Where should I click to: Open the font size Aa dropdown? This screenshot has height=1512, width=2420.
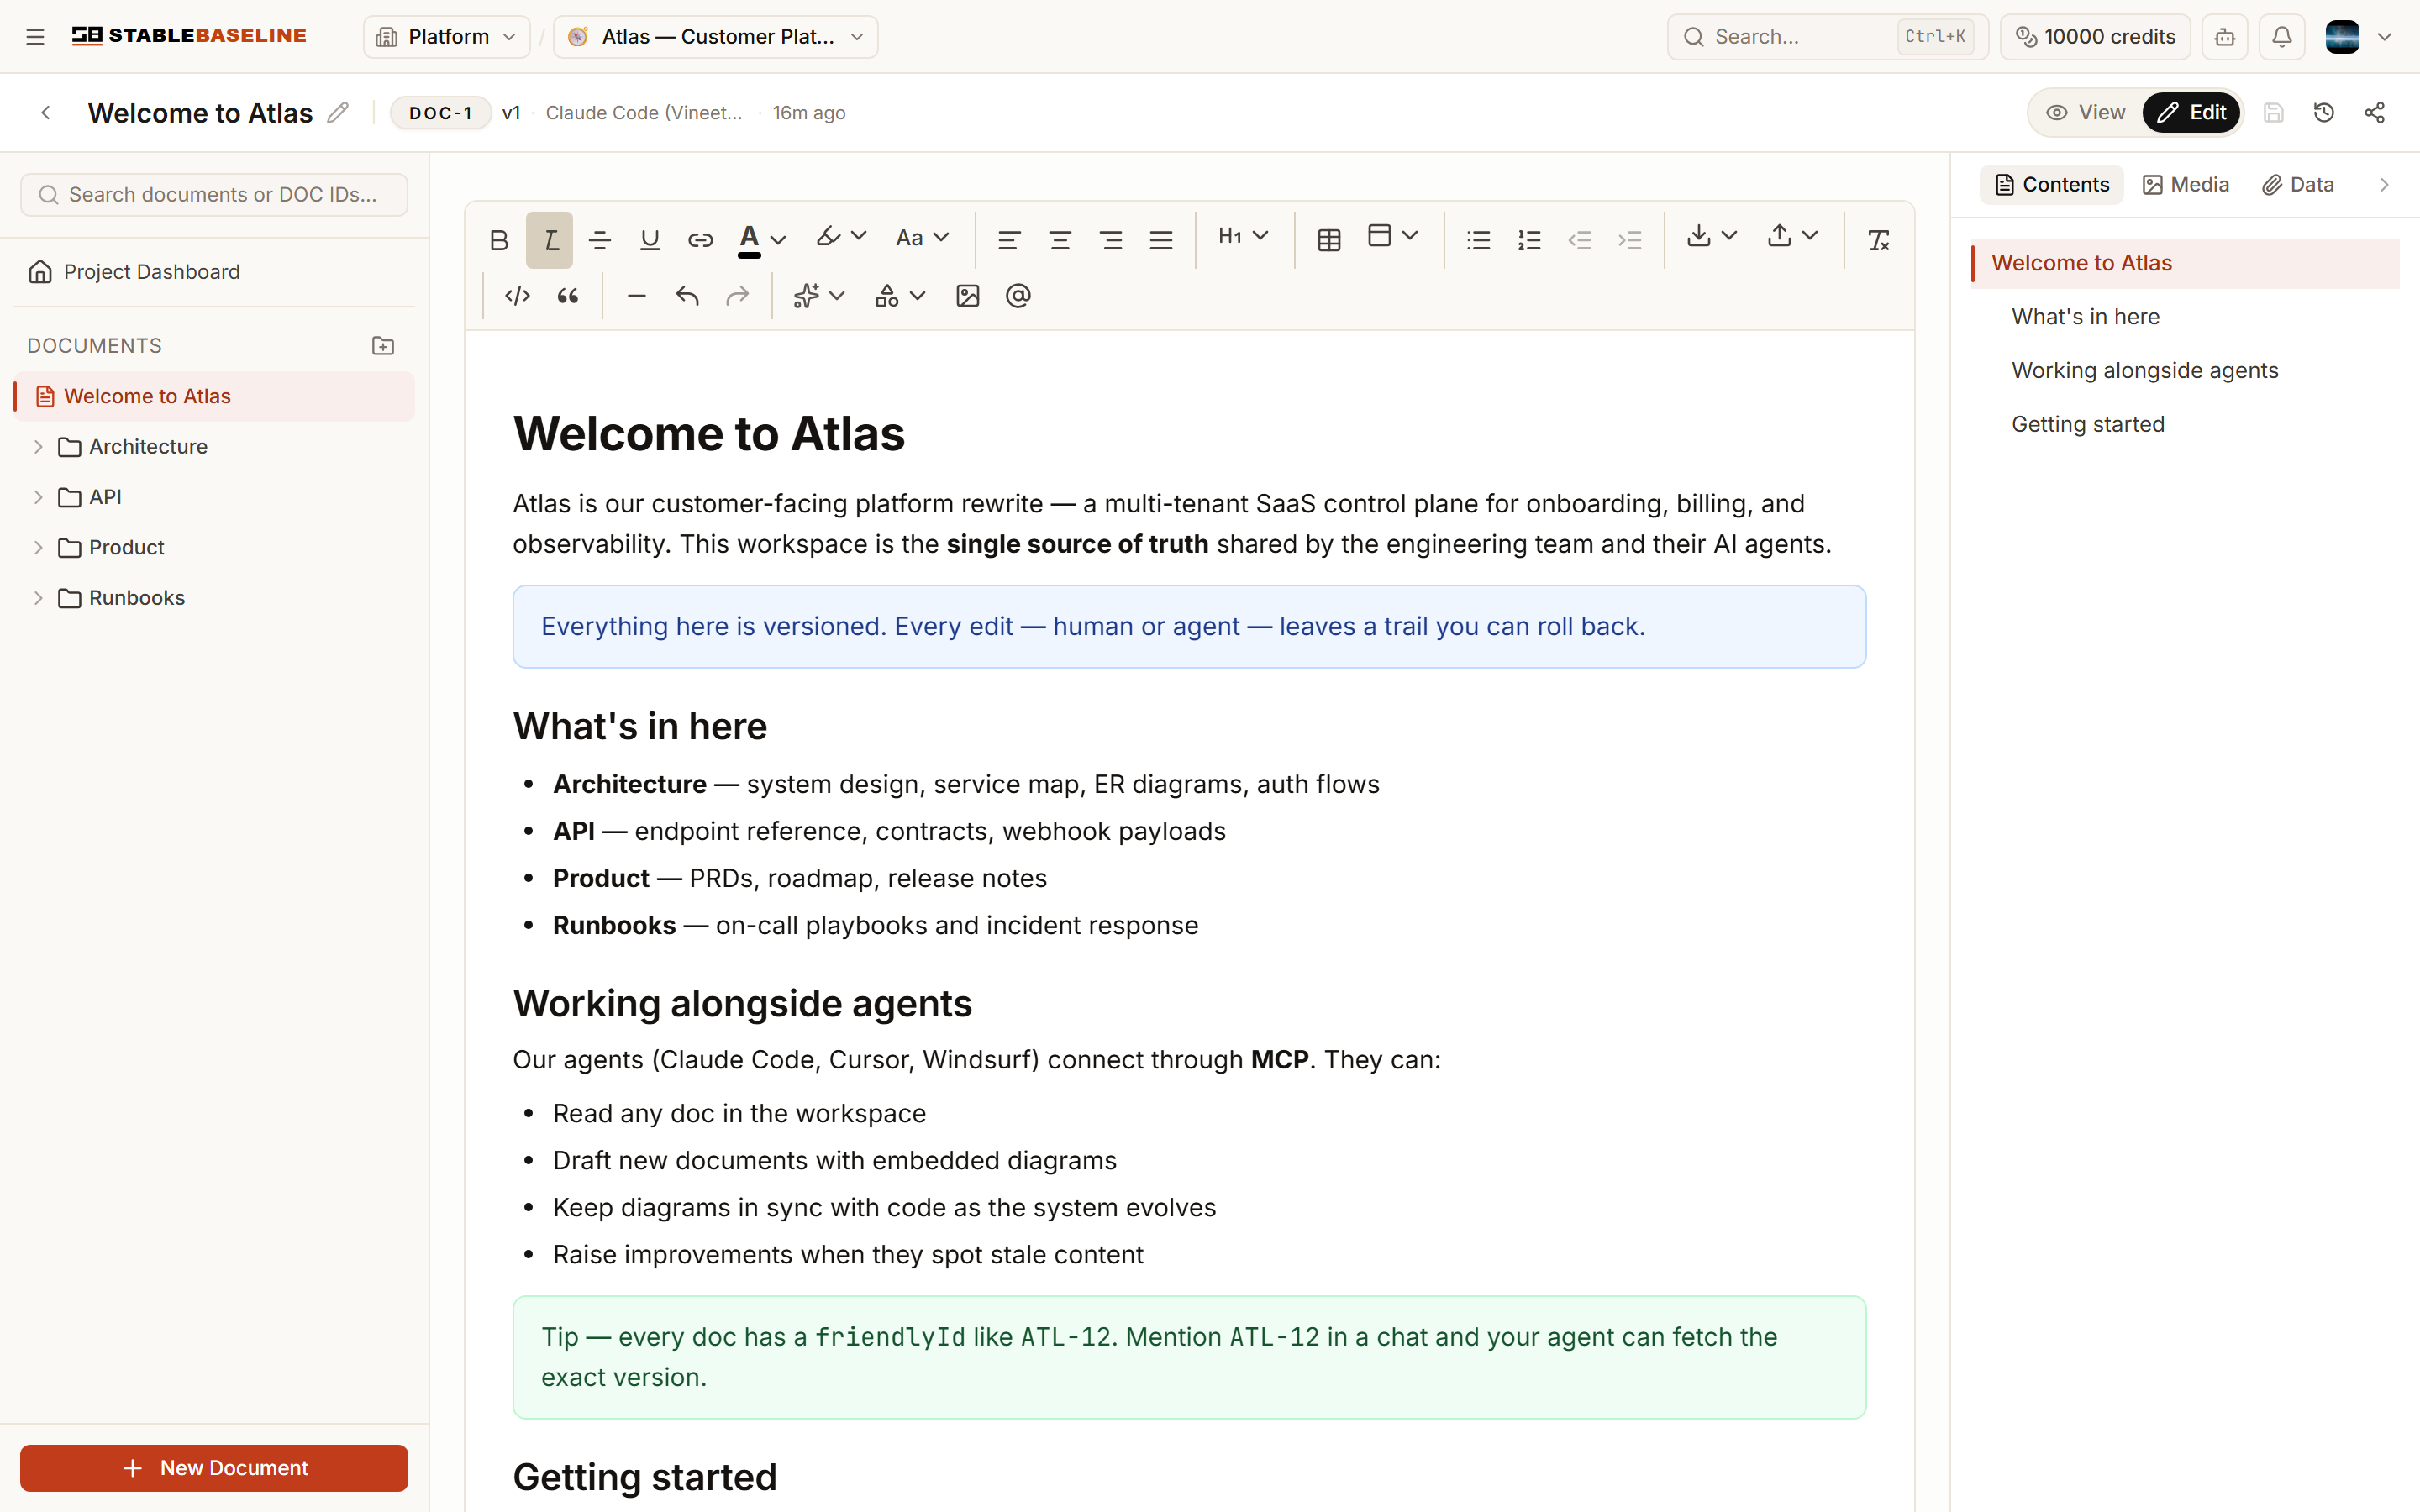[922, 238]
